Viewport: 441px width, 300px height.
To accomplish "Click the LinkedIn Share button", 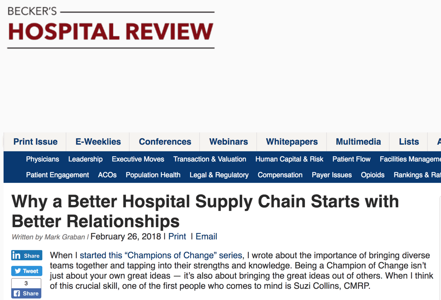I will pyautogui.click(x=27, y=255).
